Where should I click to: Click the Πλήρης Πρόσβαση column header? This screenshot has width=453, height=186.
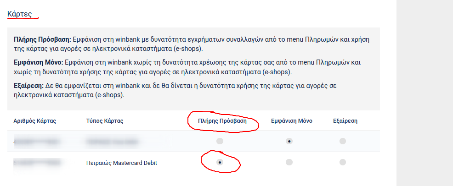click(222, 121)
